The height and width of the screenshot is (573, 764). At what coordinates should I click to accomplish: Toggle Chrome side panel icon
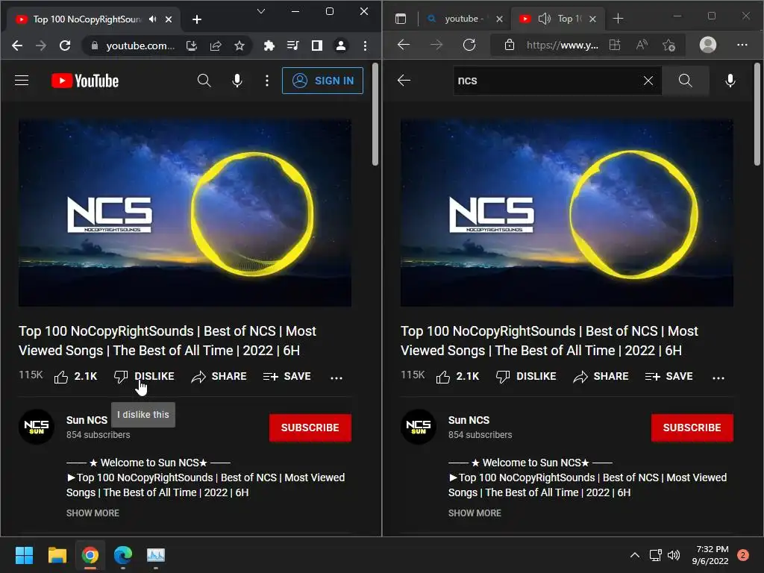click(316, 46)
